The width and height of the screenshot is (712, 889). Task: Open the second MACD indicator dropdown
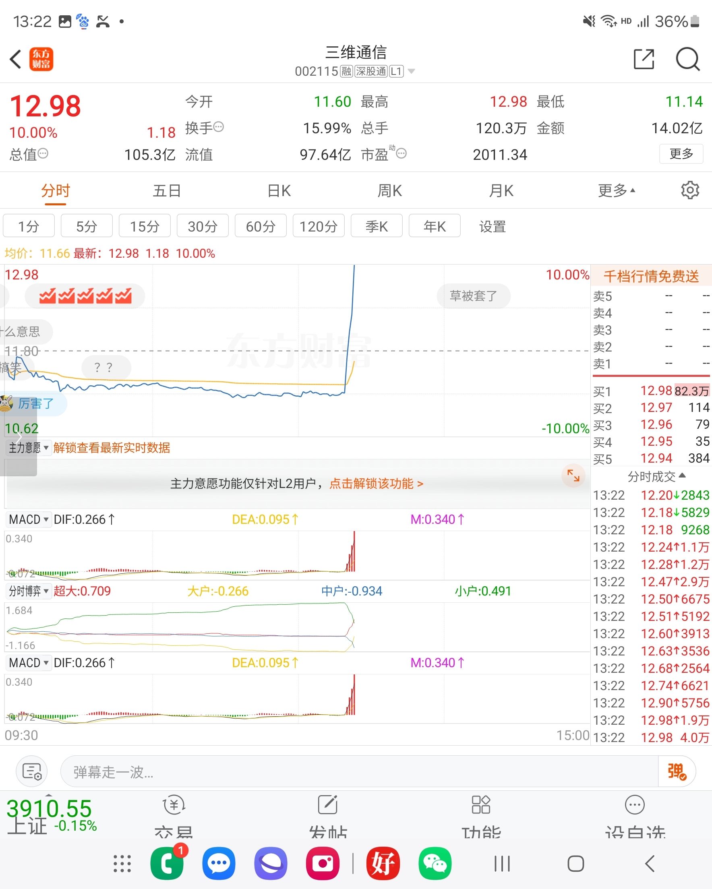tap(29, 663)
